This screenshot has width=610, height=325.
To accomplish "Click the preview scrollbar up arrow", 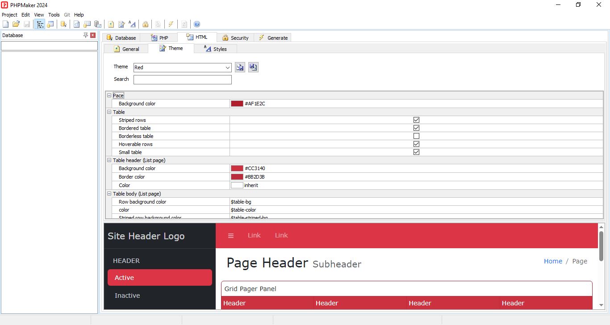I will [x=602, y=227].
